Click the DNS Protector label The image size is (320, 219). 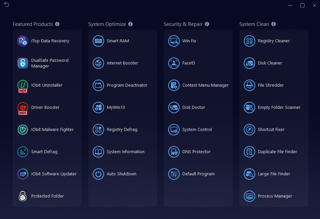196,151
